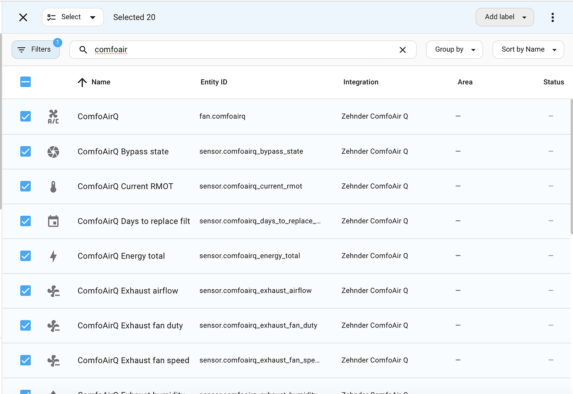Open the three-dot overflow menu

[x=553, y=17]
